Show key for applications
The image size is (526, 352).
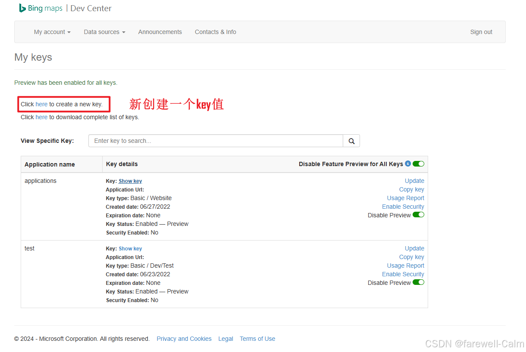(130, 181)
